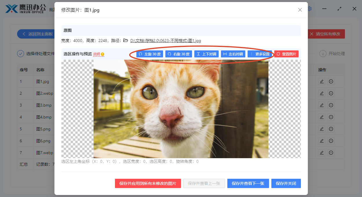
Task: Edit row 4 with pencil icon
Action: pyautogui.click(x=321, y=117)
